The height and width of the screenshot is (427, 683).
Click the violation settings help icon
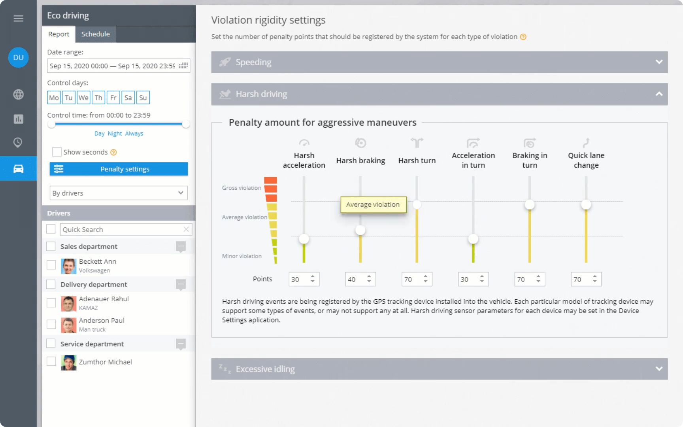tap(523, 37)
